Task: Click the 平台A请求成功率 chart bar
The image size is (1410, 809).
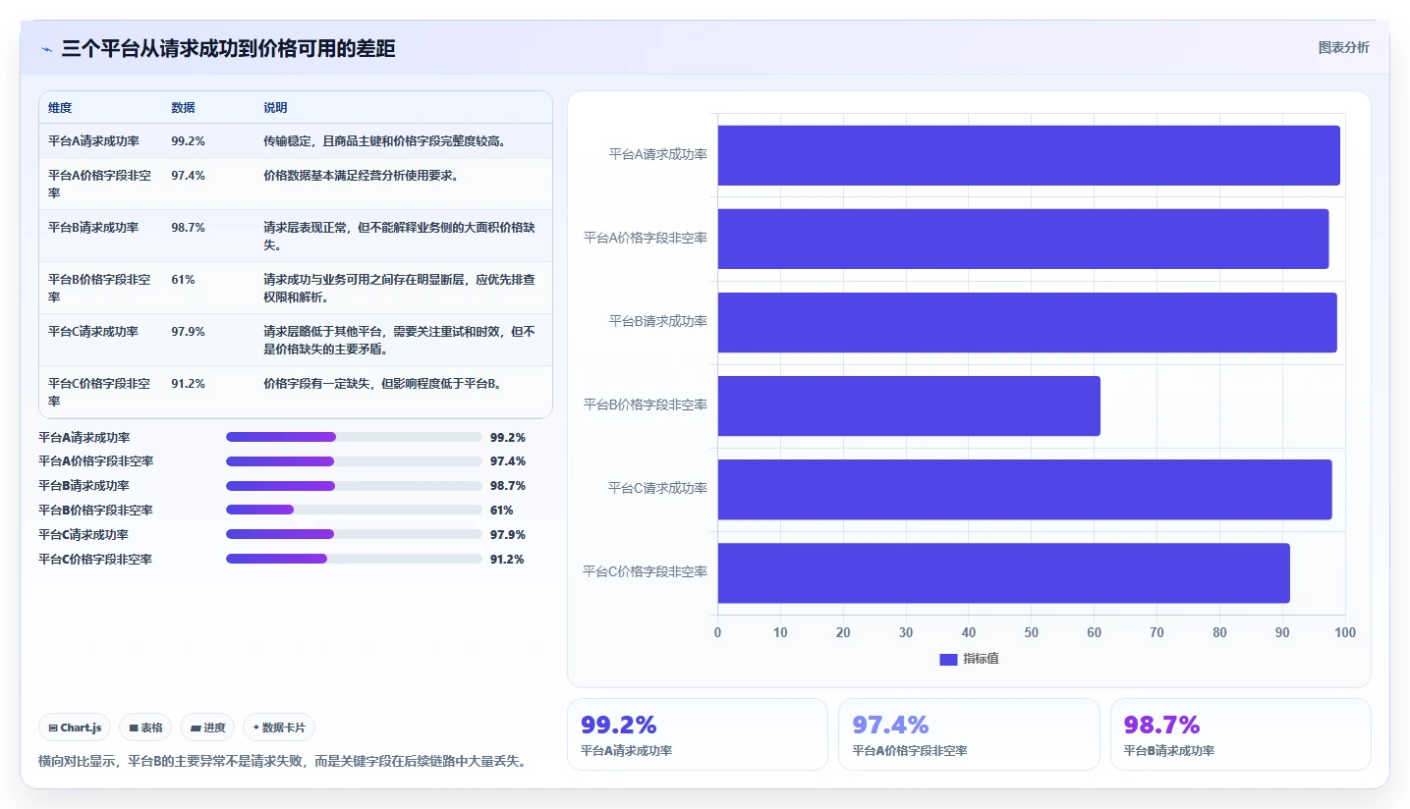Action: coord(1029,155)
